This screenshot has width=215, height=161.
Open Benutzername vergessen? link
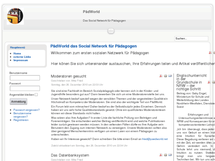22,115
